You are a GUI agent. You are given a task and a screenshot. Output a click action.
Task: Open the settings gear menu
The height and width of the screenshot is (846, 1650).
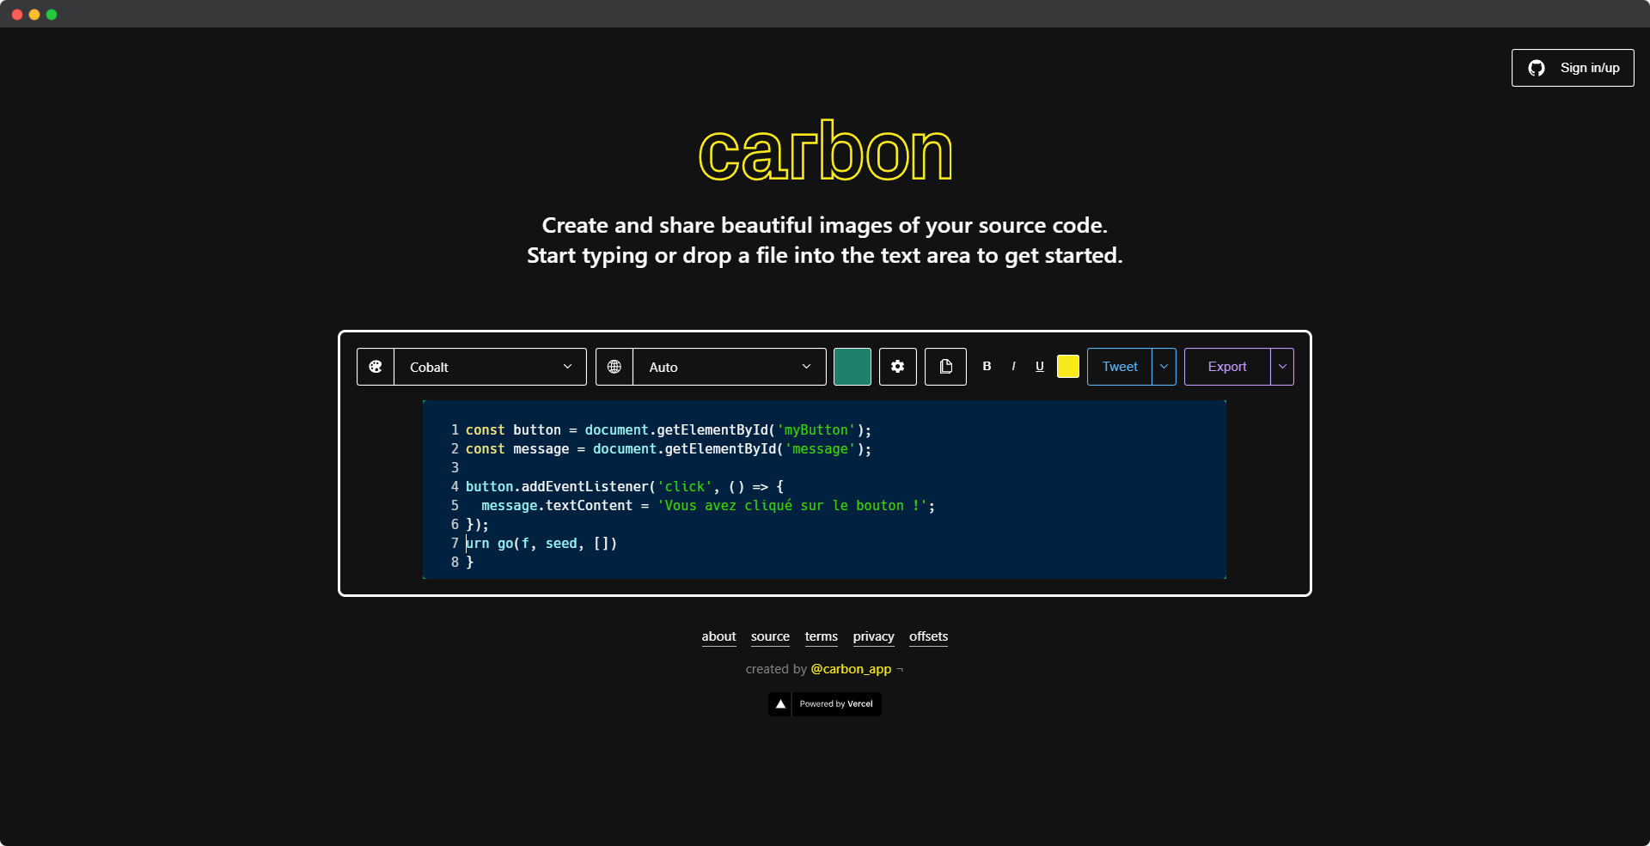898,367
